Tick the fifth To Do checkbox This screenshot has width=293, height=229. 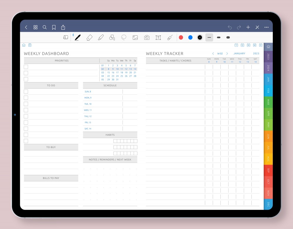click(x=26, y=116)
